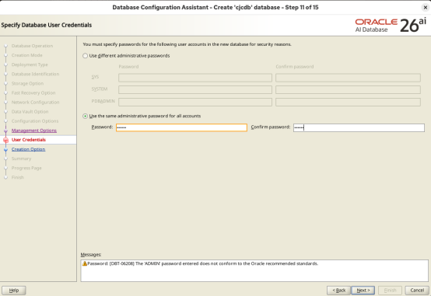
Task: Click the Oracle AI Database logo
Action: tap(391, 26)
